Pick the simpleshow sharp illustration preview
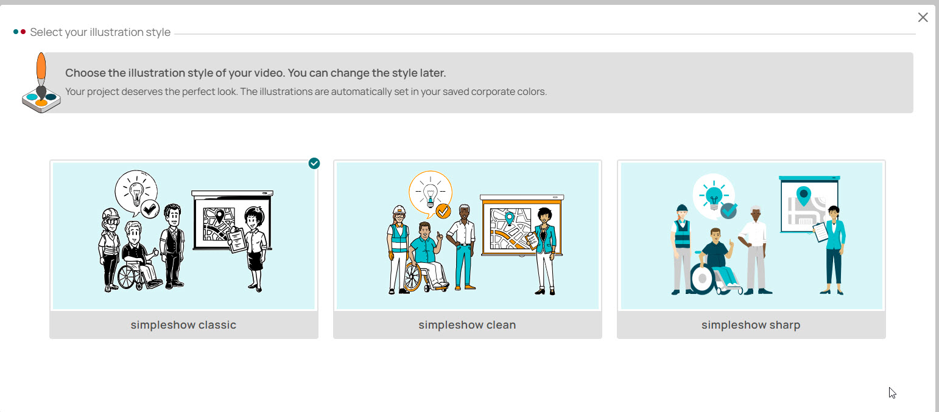 click(751, 236)
